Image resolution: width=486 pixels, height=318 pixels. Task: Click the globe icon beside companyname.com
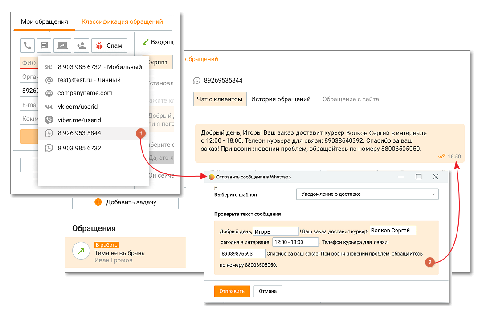click(x=49, y=93)
